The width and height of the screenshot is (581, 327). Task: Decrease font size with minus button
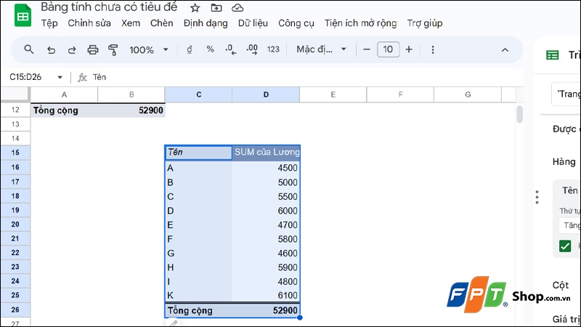367,49
